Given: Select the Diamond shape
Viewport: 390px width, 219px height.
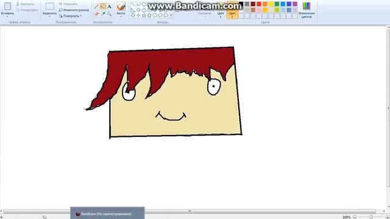Looking at the screenshot, I should pos(138,10).
